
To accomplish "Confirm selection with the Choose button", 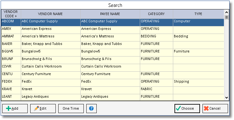I will click(x=187, y=108).
